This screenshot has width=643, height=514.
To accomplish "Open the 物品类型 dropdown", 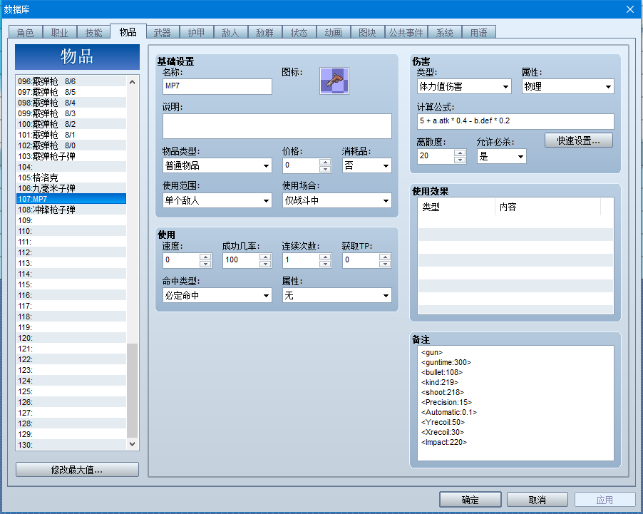I will click(x=217, y=165).
